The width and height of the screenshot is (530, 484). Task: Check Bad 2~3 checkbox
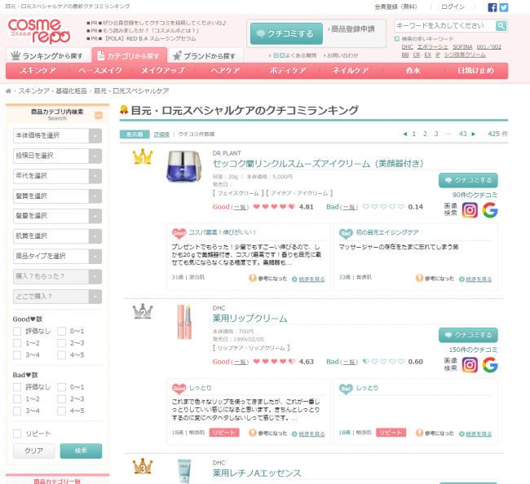click(x=61, y=399)
